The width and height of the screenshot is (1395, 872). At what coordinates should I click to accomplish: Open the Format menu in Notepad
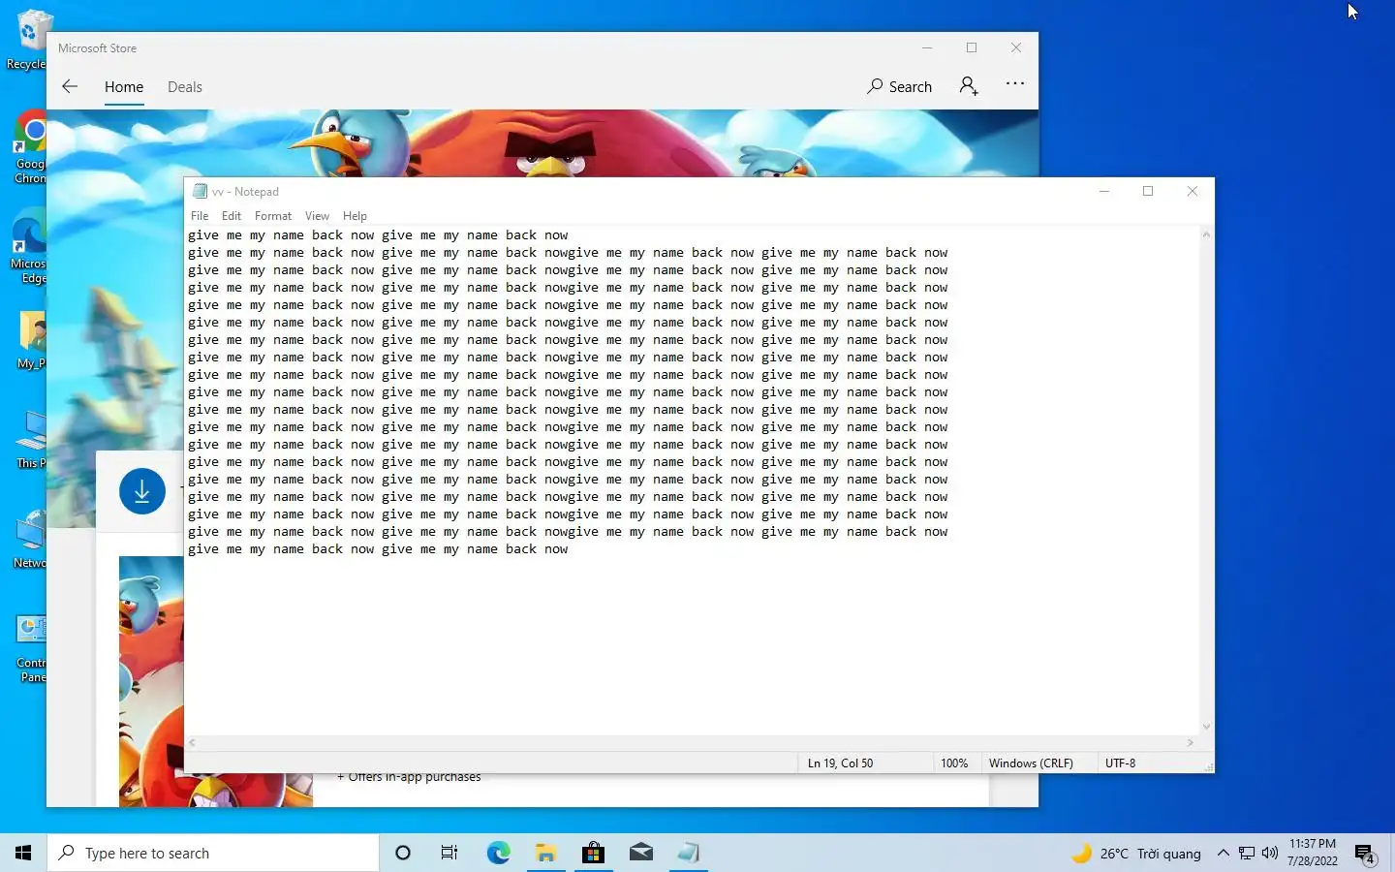[273, 216]
